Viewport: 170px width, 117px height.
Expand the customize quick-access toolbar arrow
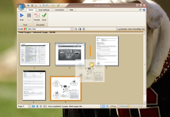[62, 5]
